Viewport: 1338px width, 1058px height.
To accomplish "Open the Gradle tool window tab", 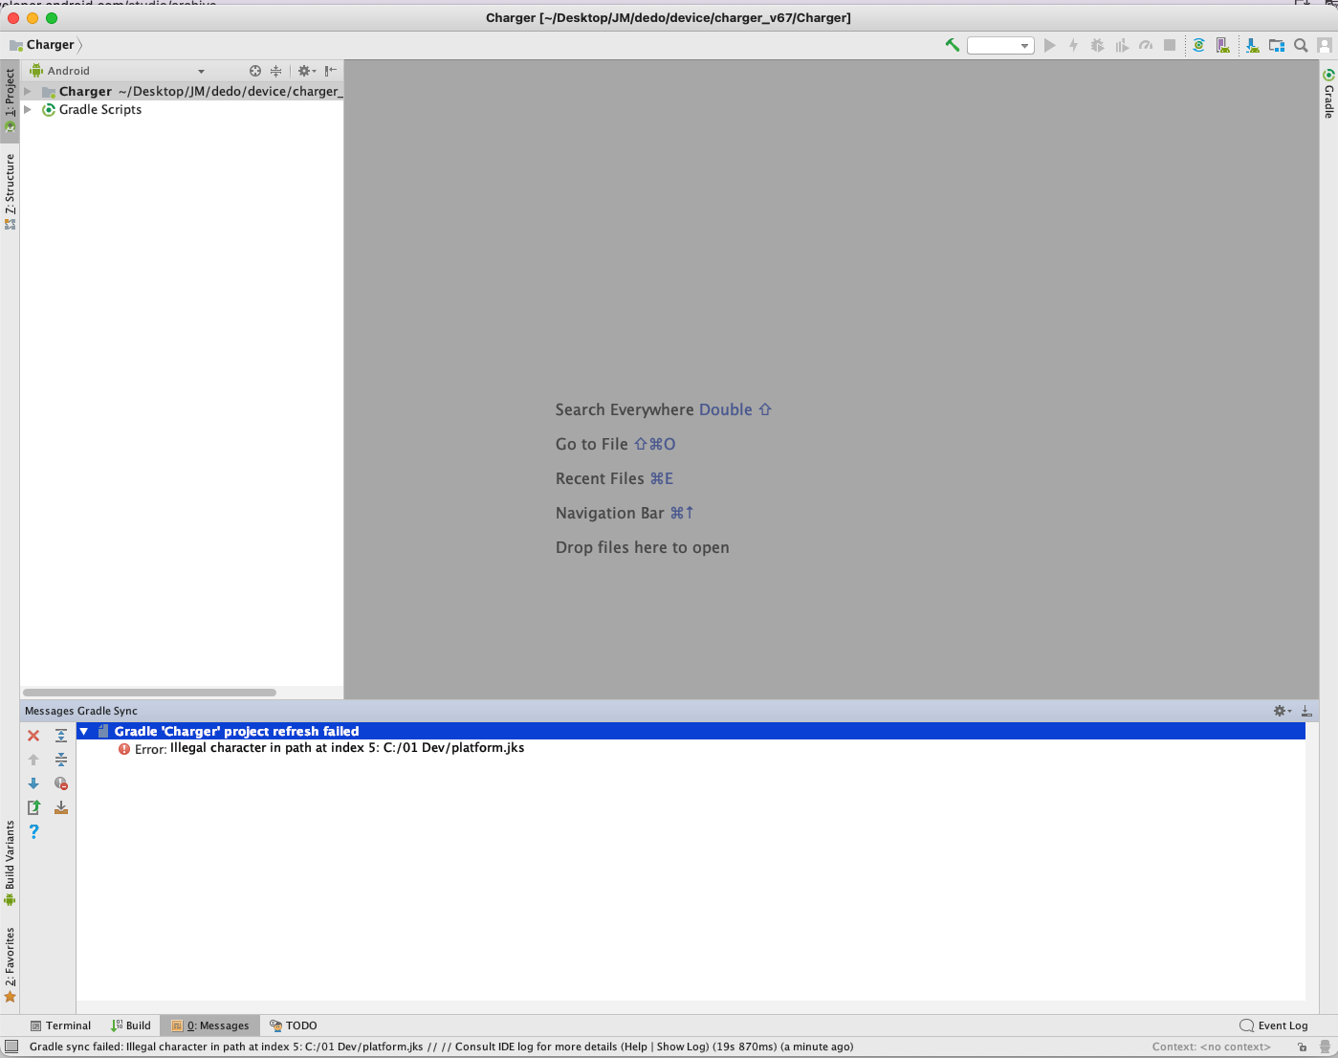I will pos(1328,94).
